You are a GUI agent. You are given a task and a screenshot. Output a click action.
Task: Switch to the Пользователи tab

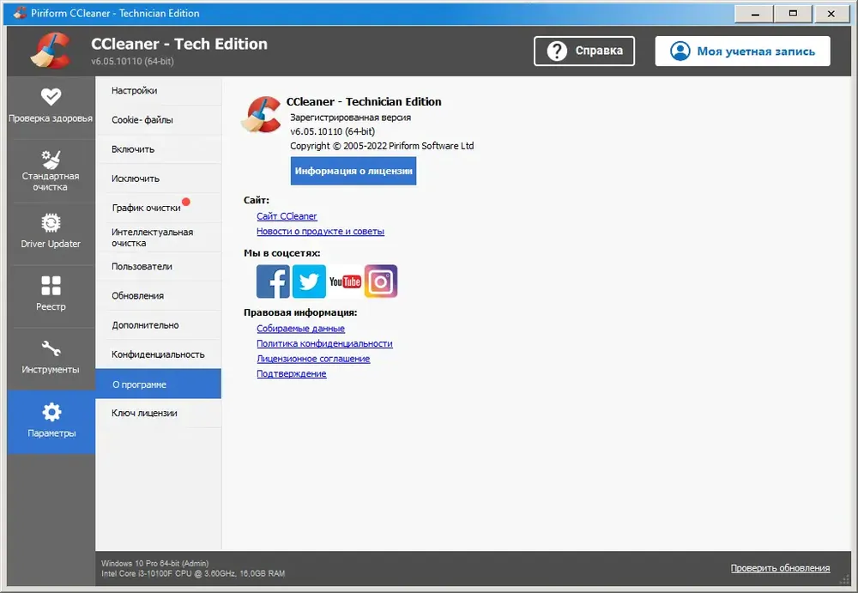tap(159, 267)
